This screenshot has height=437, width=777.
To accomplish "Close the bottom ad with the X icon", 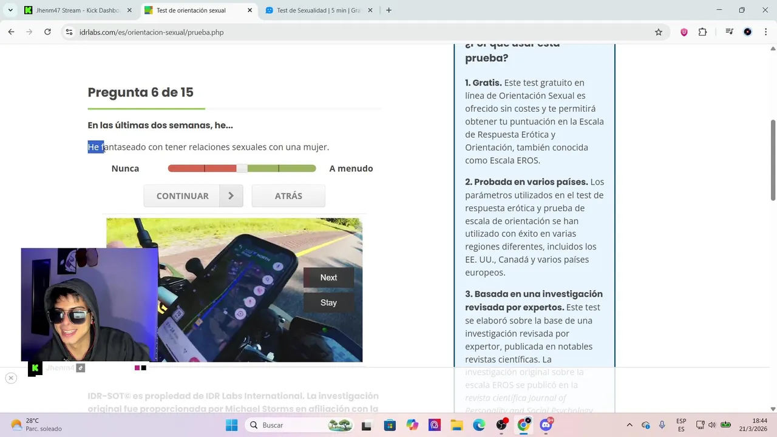I will point(11,378).
